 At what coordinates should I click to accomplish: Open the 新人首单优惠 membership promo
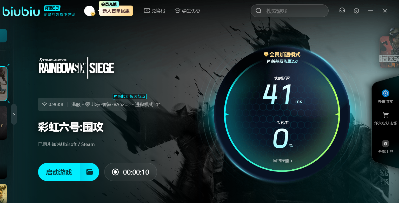click(116, 11)
